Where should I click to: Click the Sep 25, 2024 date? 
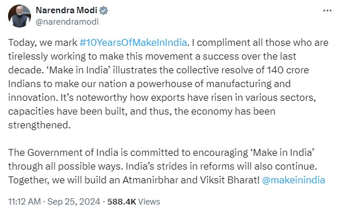(73, 202)
